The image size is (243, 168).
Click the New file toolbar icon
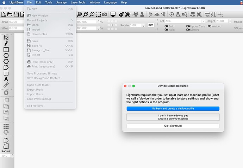[3, 14]
